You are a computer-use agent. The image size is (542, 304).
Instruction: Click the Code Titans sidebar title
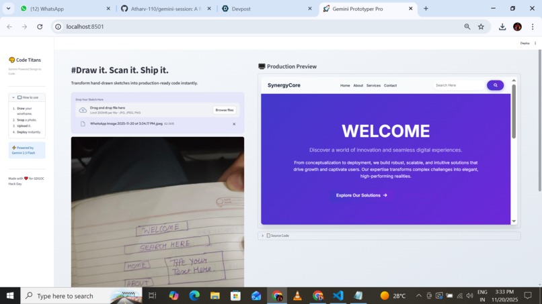[x=25, y=60]
